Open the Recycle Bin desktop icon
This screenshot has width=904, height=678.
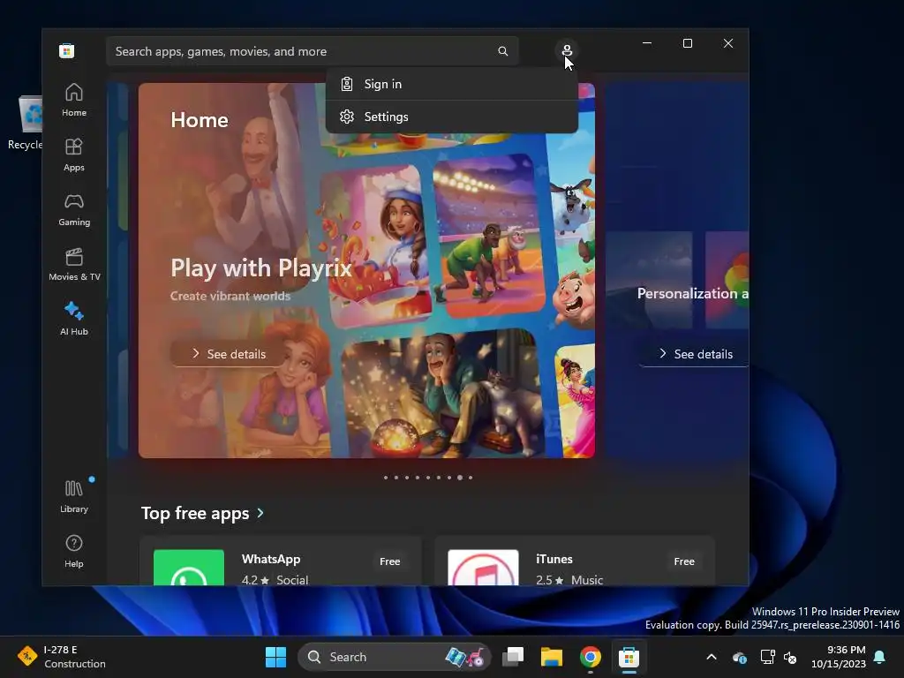[26, 122]
